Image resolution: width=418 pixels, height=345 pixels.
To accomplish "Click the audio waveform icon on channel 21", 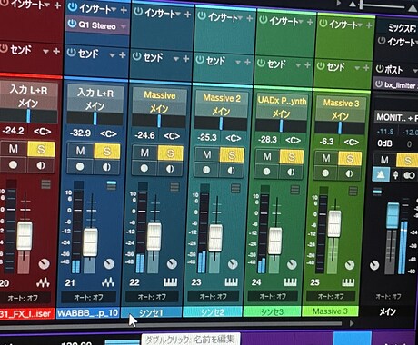I will 108,282.
